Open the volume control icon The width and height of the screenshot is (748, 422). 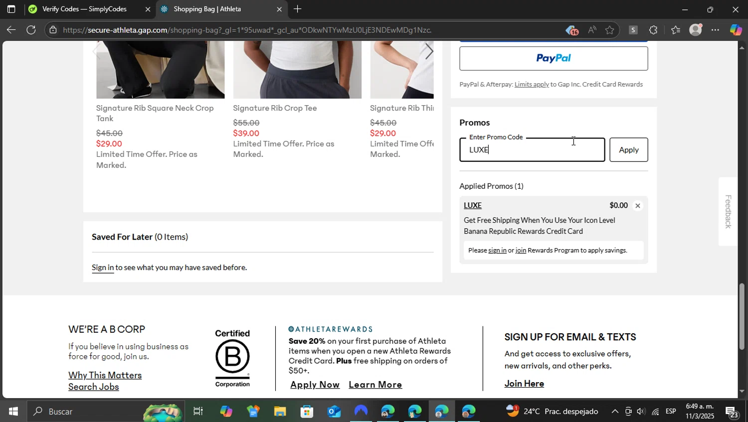tap(641, 412)
